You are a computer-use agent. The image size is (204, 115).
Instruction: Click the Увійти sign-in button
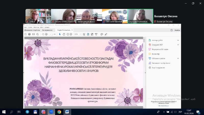[177, 30]
